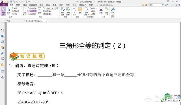
Task: Select the Typewriter (打字机) tool
Action: 75,11
